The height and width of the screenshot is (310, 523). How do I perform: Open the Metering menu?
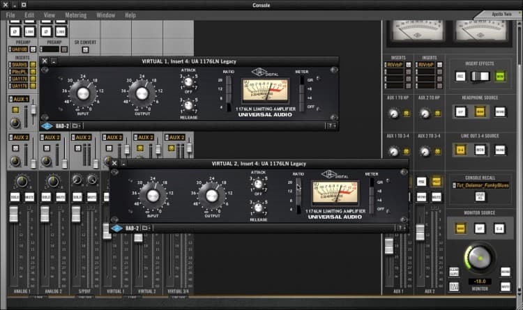[76, 15]
